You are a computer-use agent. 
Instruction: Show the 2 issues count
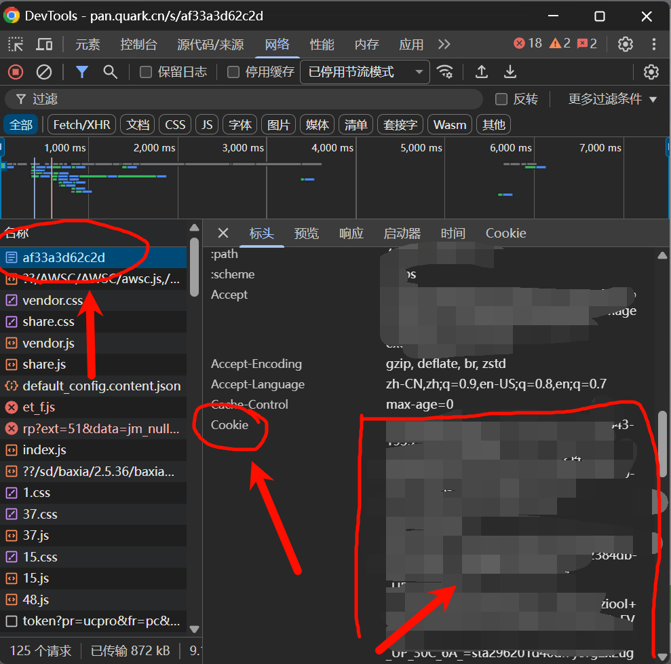587,43
